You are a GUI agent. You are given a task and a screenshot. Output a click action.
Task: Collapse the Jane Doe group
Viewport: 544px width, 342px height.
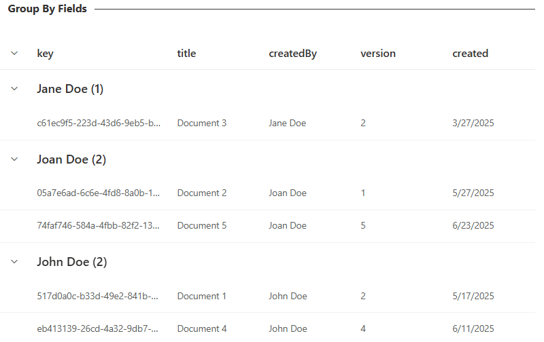(15, 89)
